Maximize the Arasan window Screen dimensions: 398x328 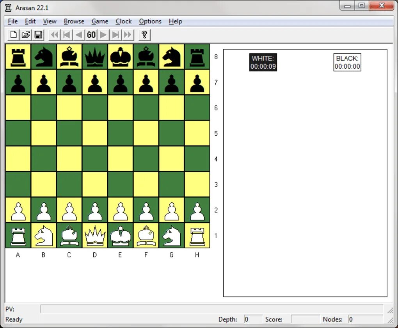pos(362,6)
